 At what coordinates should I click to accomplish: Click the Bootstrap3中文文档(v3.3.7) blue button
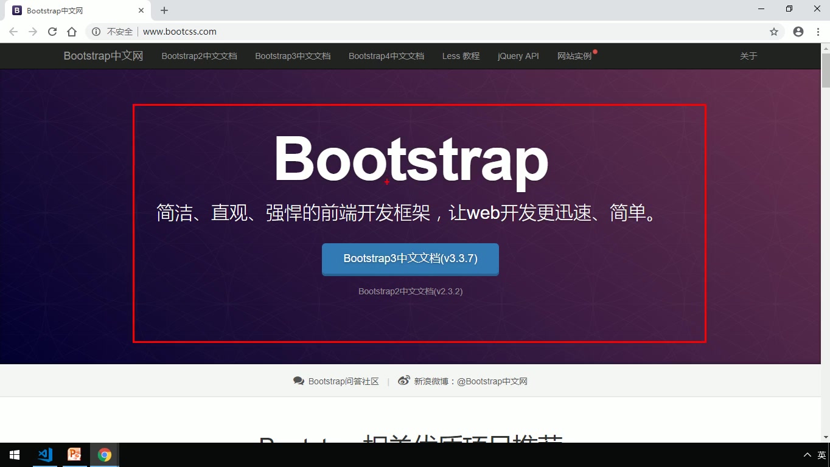click(x=410, y=259)
